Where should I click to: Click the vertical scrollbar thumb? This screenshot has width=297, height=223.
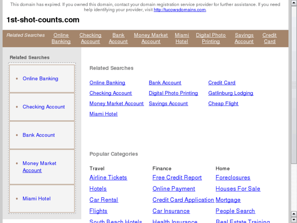(294, 84)
